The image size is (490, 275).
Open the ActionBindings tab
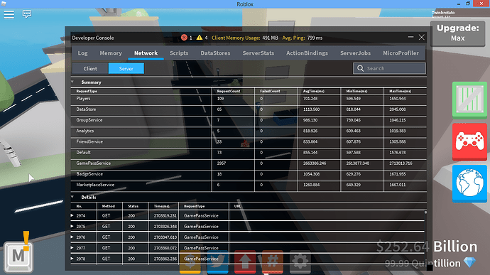[307, 53]
